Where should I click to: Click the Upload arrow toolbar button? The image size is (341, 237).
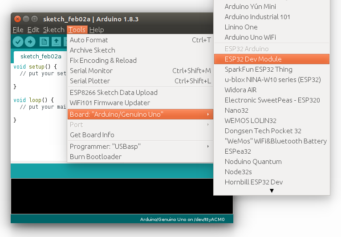[x=30, y=42]
